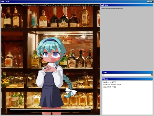Close the game window

[152, 1]
